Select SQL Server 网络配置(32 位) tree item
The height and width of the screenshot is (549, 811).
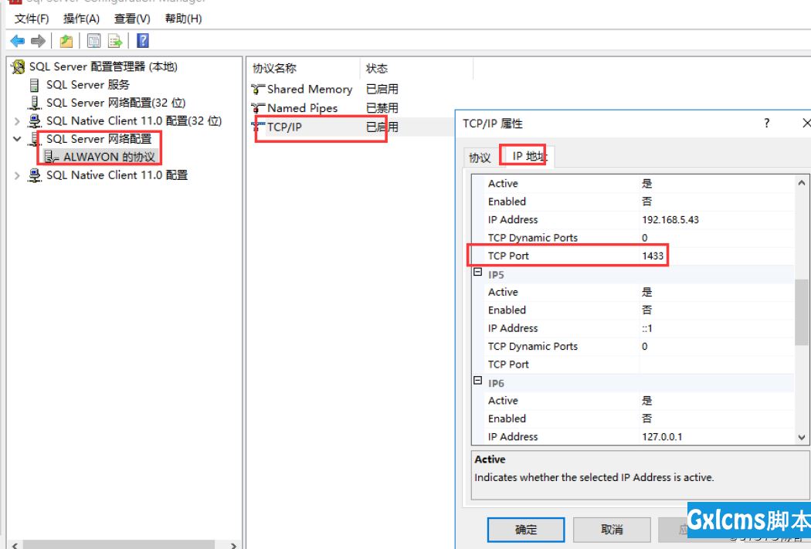(116, 103)
